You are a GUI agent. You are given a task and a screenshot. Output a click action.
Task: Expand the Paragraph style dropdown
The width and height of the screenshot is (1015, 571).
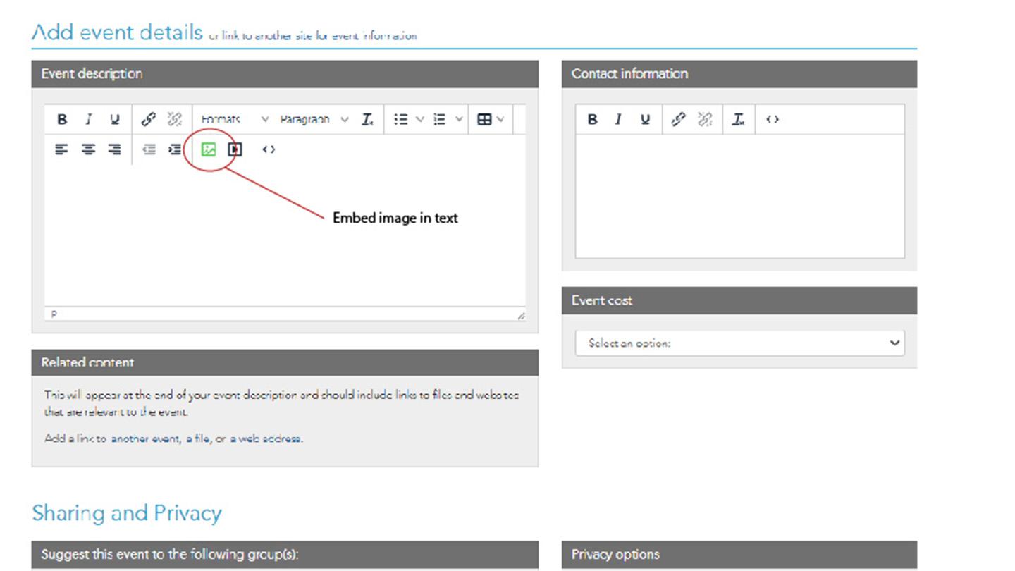point(314,119)
